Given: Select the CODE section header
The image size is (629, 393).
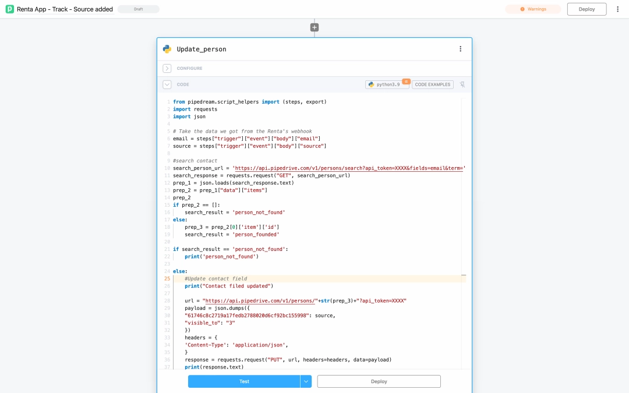Looking at the screenshot, I should click(183, 84).
